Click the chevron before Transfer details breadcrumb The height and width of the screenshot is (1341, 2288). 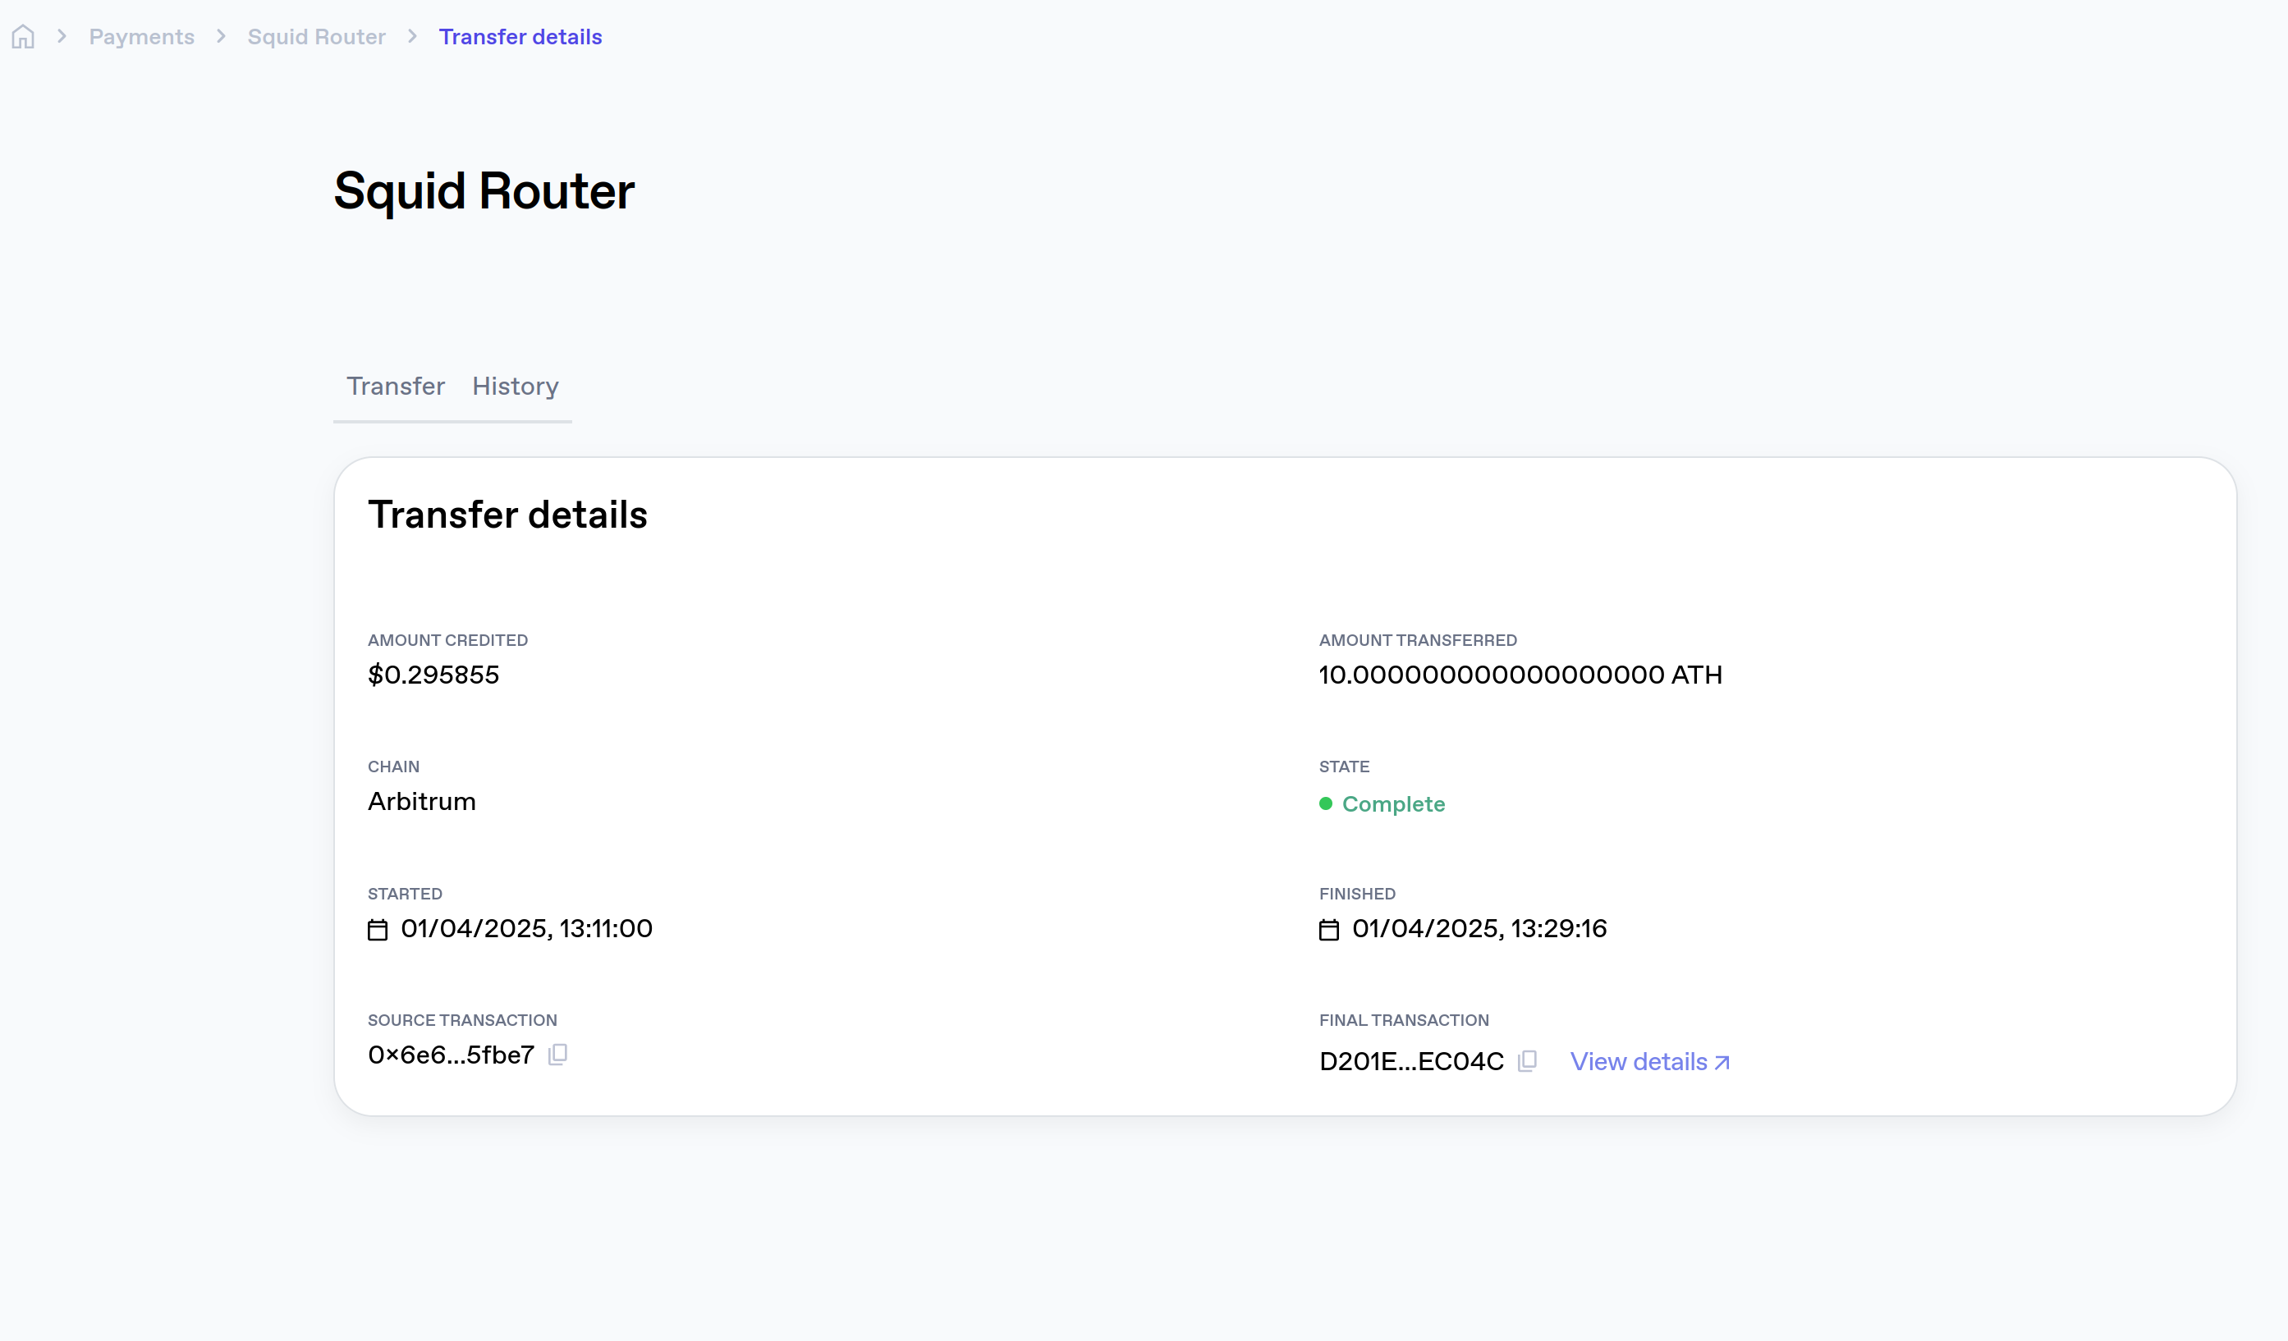412,36
